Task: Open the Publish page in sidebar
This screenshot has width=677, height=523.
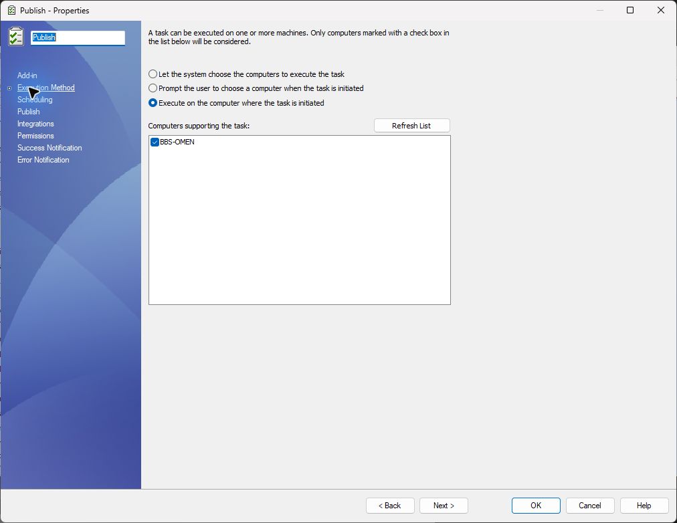Action: coord(29,112)
